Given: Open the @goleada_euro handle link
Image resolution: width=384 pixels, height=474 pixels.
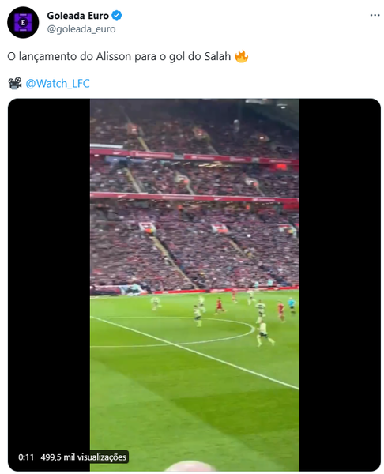Looking at the screenshot, I should click(x=81, y=29).
